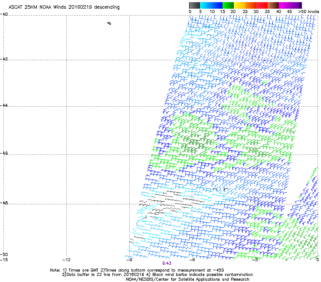Viewport: 321px width, 282px height.
Task: Click the cyan 5-10 knots color swatch
Action: 206,5
